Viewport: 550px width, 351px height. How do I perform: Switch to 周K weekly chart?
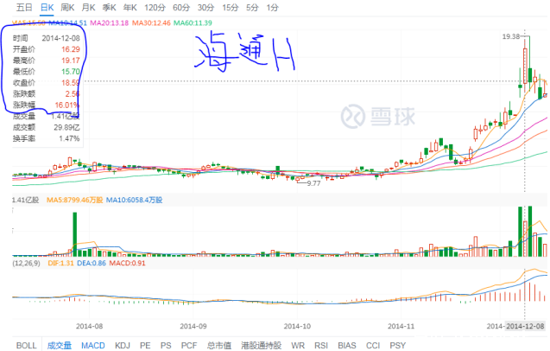(x=67, y=8)
